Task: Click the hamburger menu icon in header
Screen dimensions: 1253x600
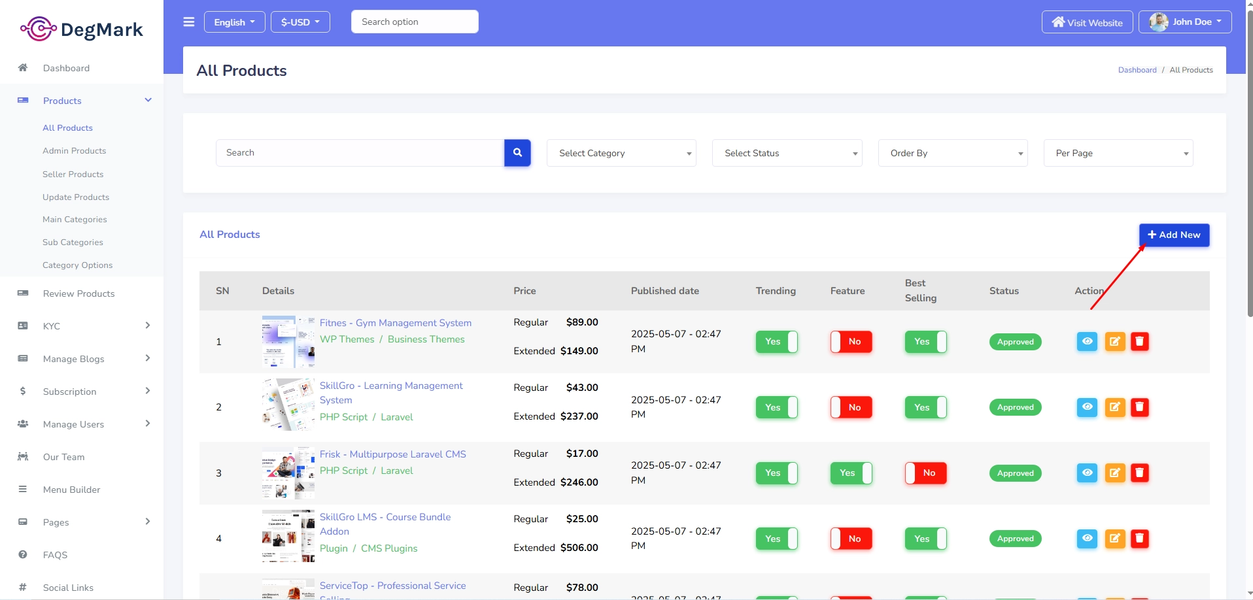Action: [189, 22]
